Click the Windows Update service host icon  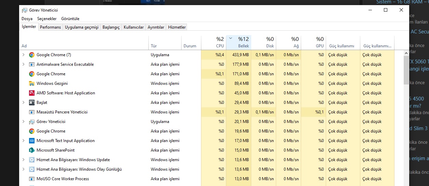click(x=32, y=160)
